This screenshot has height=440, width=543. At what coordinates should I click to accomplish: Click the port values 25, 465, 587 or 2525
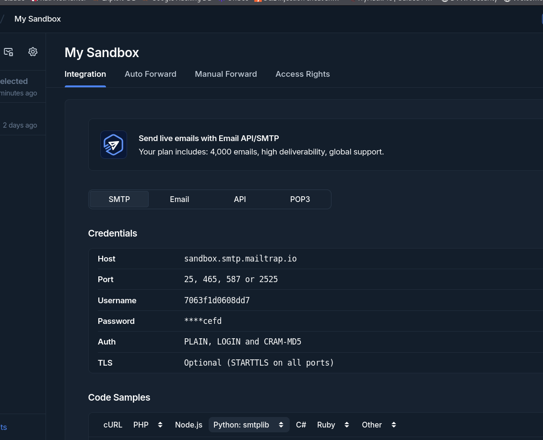231,279
